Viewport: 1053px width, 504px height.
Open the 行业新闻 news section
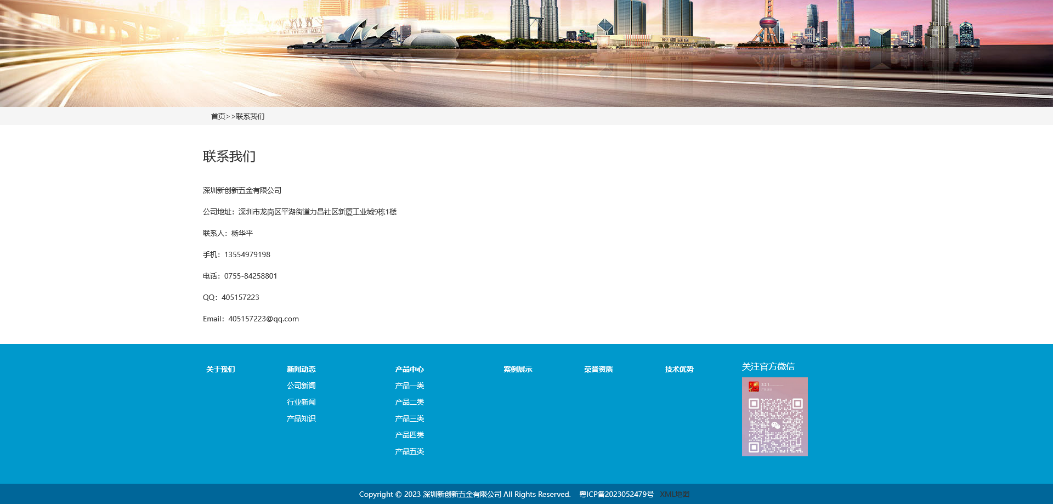click(x=301, y=402)
